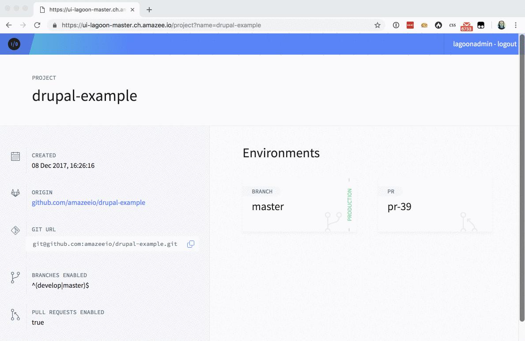Copy the git URL using the copy icon
525x341 pixels.
coord(190,244)
